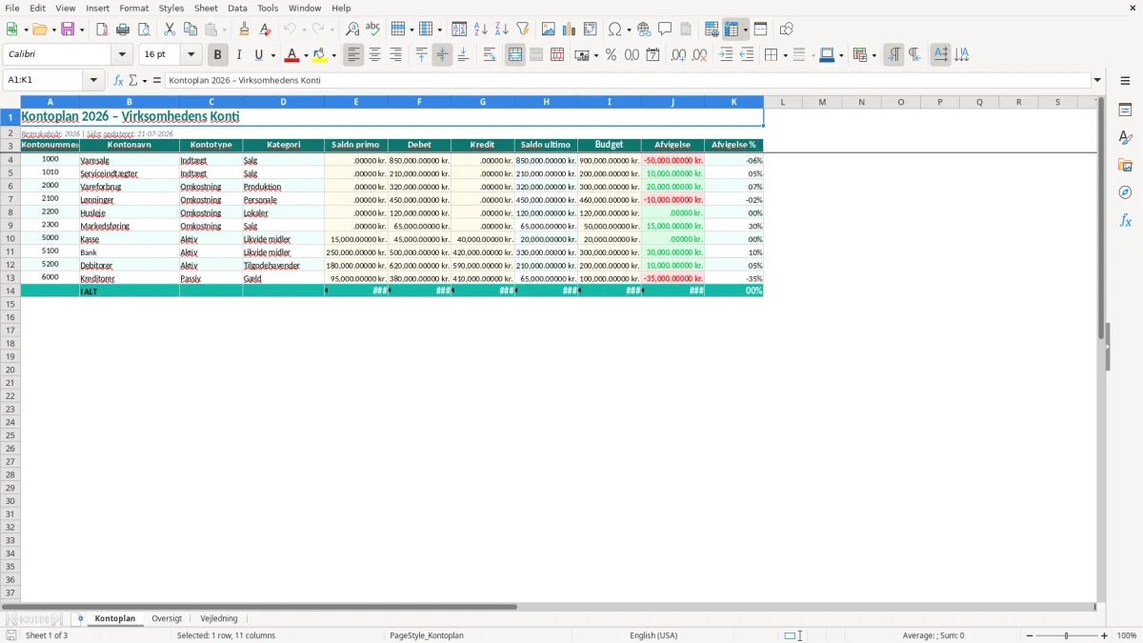Click the Sidebar Settings menu button
Screen dimensions: 1143x643
[1125, 80]
